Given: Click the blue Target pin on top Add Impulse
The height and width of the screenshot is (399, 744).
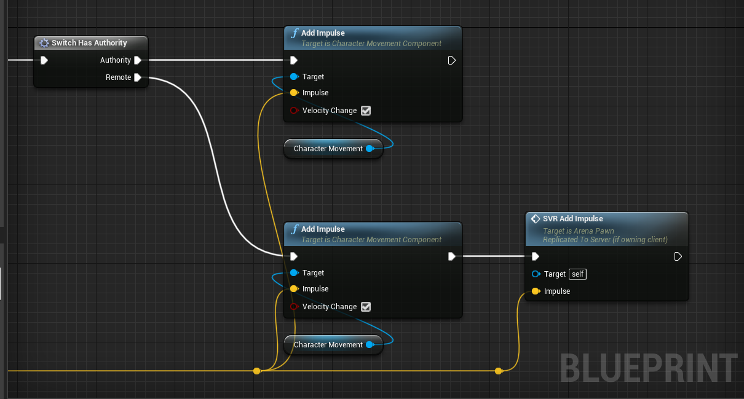Looking at the screenshot, I should click(295, 76).
